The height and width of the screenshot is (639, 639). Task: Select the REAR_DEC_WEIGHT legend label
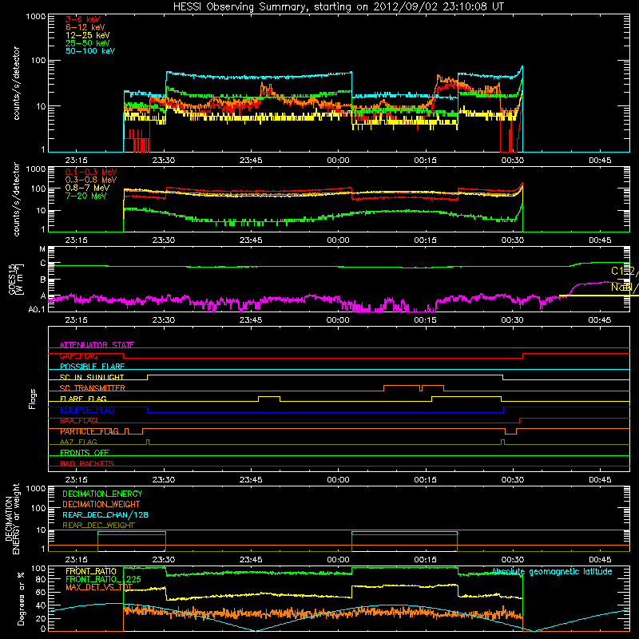98,526
